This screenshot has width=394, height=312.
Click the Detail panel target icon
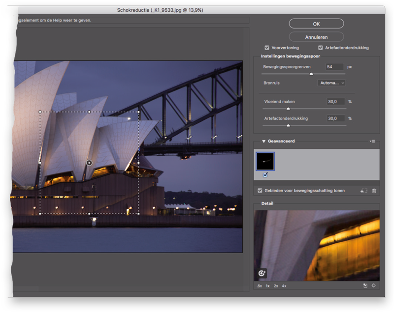coord(374,285)
